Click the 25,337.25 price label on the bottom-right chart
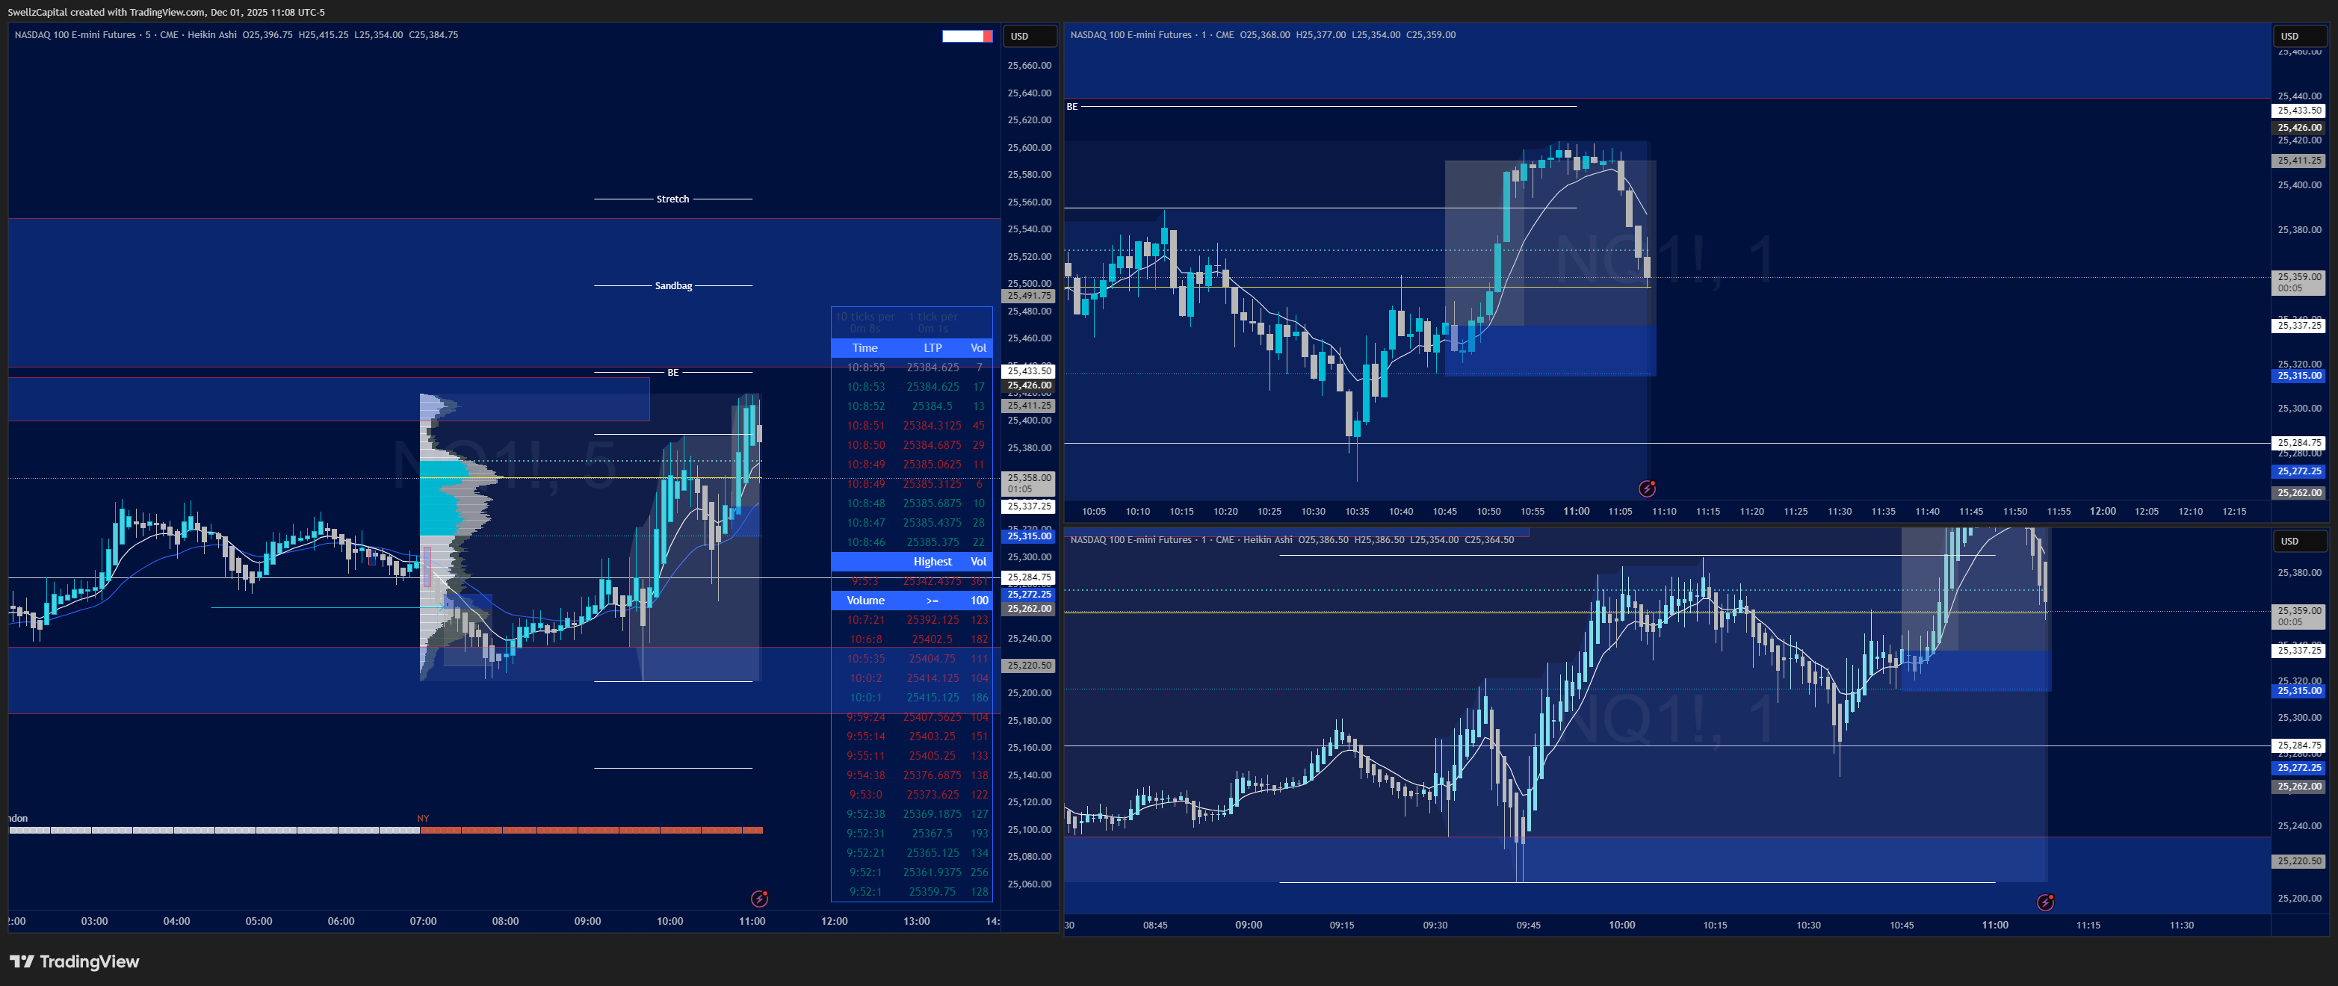This screenshot has height=986, width=2338. (2299, 651)
